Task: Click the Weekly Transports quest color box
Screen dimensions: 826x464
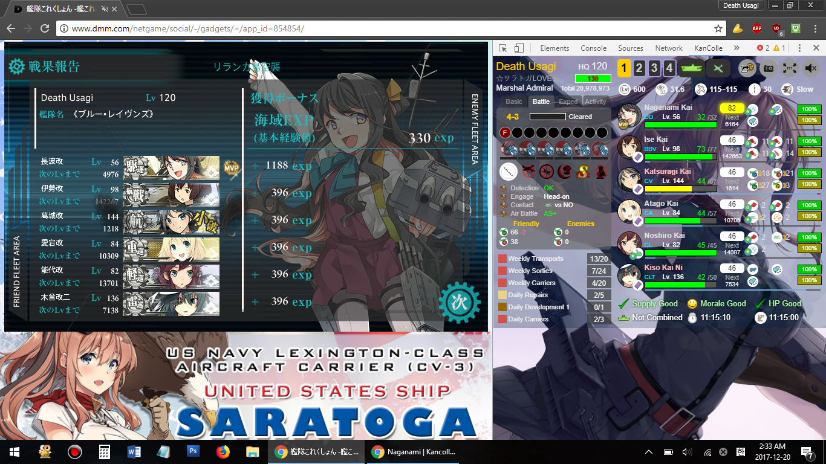Action: click(502, 259)
